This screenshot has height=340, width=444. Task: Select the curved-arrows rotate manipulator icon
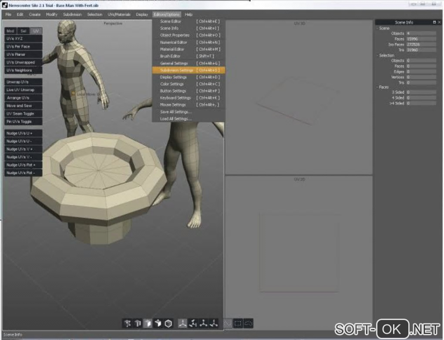coord(193,323)
